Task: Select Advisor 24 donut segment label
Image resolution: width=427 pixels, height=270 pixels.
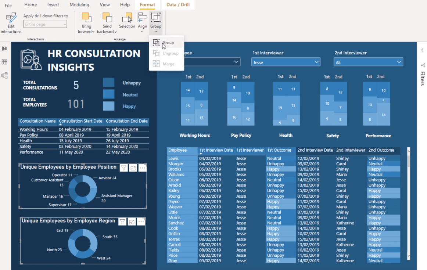Action: [107, 178]
